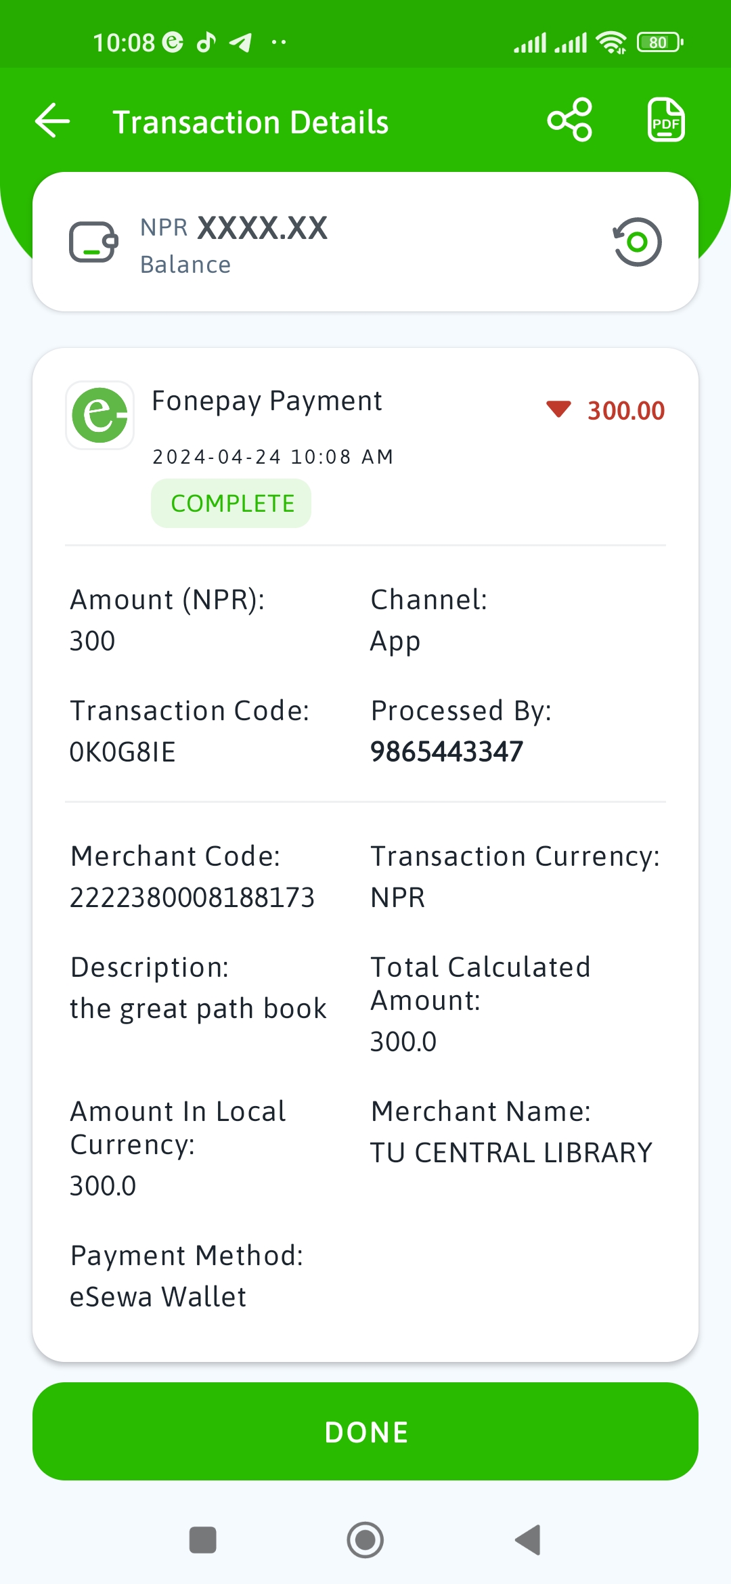Image resolution: width=731 pixels, height=1584 pixels.
Task: Tap Processed By number 9865443347
Action: click(x=447, y=751)
